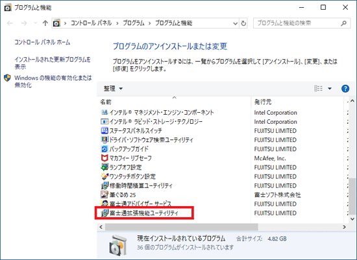This screenshot has height=260, width=357.
Task: Click the McAfee, Inc. publisher cell
Action: click(x=270, y=158)
